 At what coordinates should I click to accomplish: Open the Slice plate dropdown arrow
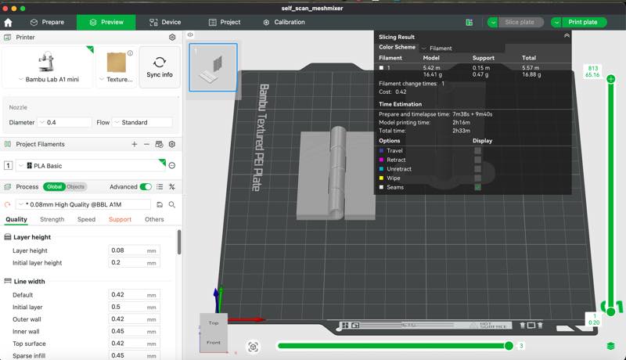tap(493, 23)
